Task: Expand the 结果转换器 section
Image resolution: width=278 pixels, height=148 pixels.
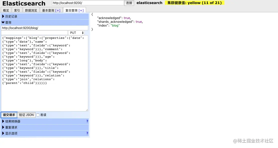Action: pyautogui.click(x=45, y=121)
